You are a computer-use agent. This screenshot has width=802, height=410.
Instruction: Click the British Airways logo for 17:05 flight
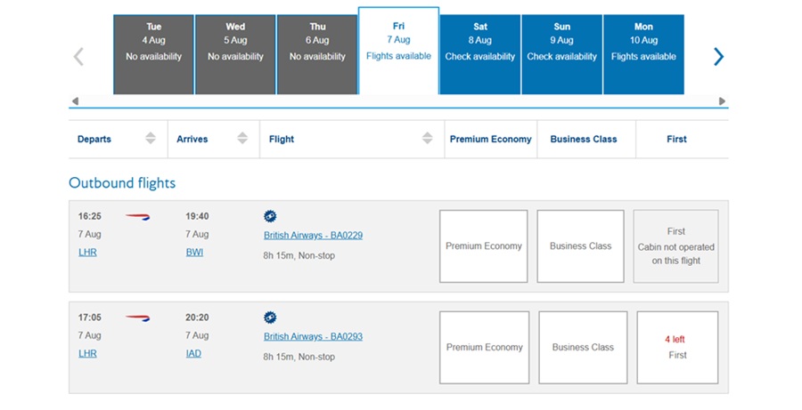click(x=137, y=318)
